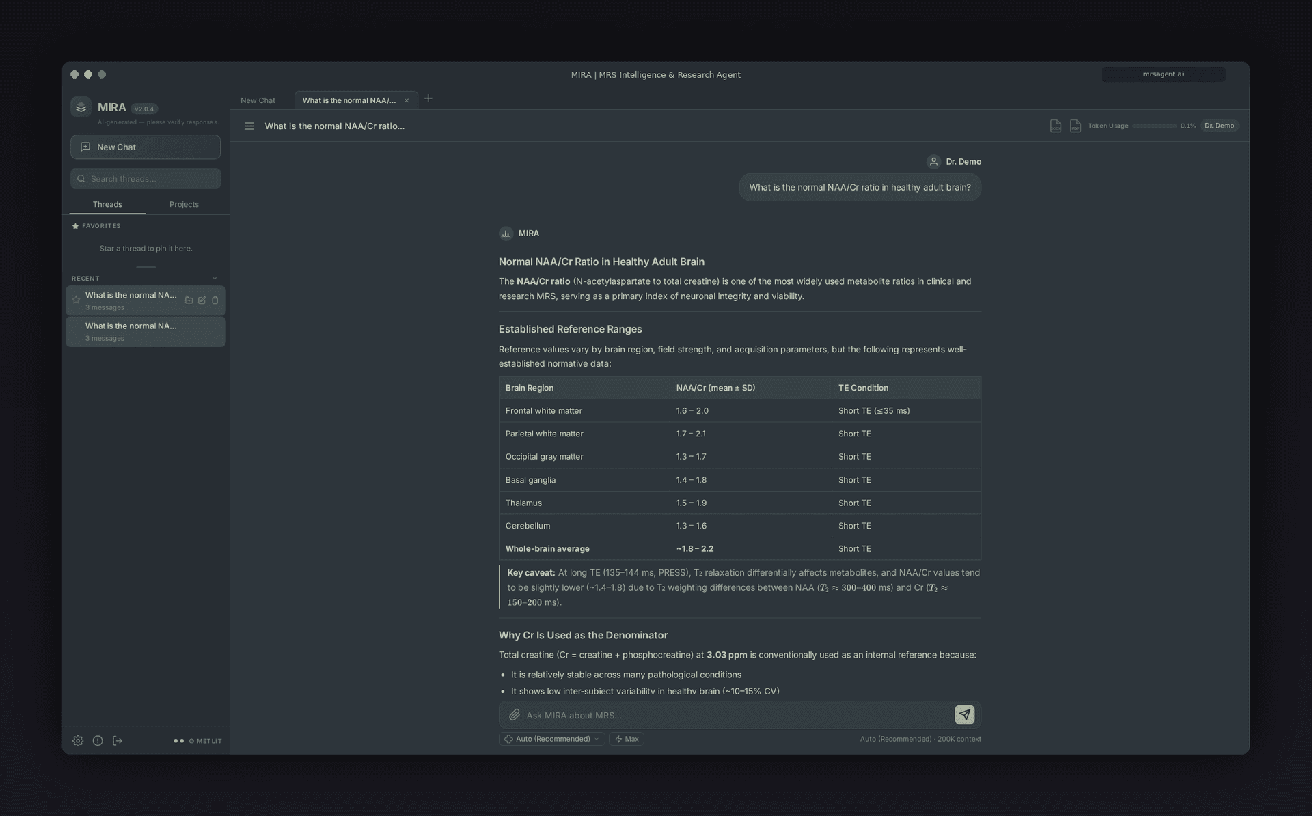Screen dimensions: 1312x816
Task: Switch to the Projects tab
Action: [183, 204]
